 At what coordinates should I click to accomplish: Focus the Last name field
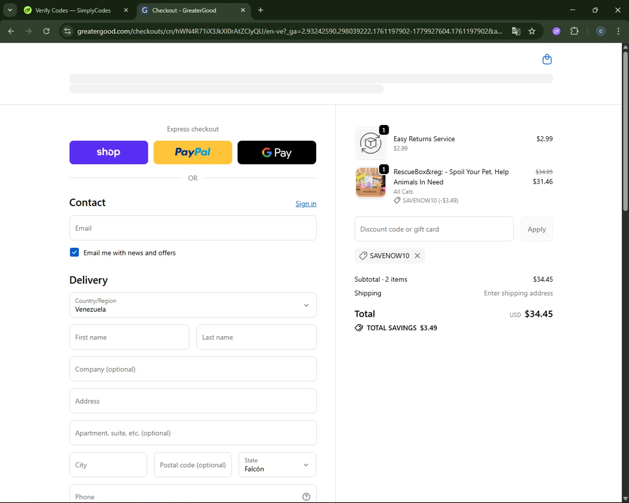point(256,337)
